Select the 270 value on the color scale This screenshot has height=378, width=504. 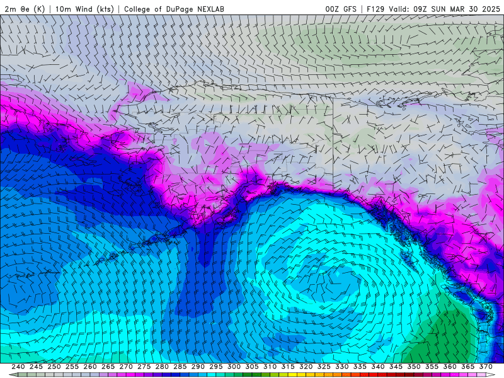click(x=126, y=367)
